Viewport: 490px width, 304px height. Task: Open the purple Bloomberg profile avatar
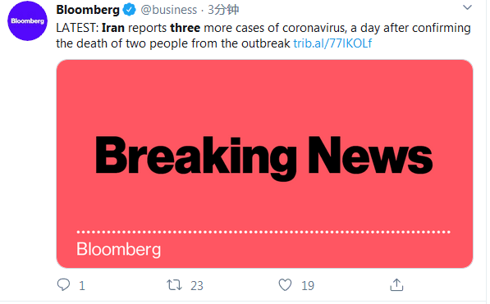click(x=28, y=21)
